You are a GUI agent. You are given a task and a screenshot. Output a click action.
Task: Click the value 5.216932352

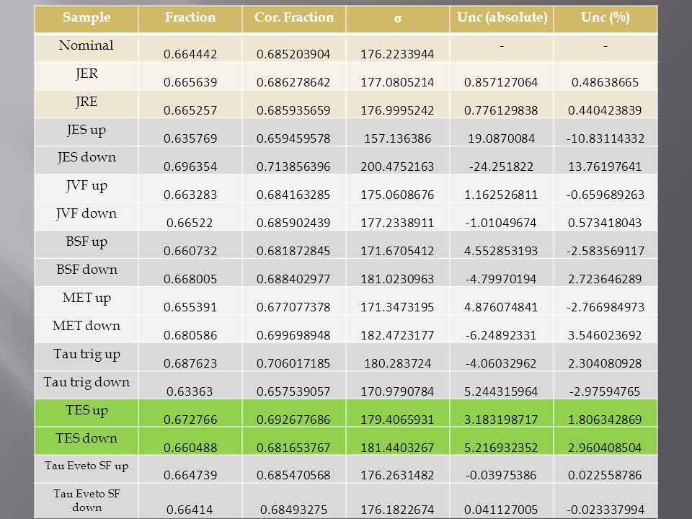pyautogui.click(x=501, y=448)
